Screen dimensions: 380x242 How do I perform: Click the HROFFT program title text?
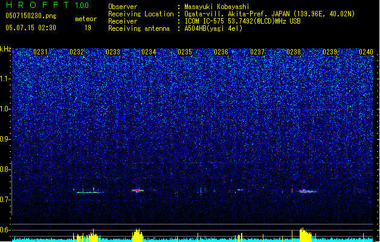click(37, 5)
